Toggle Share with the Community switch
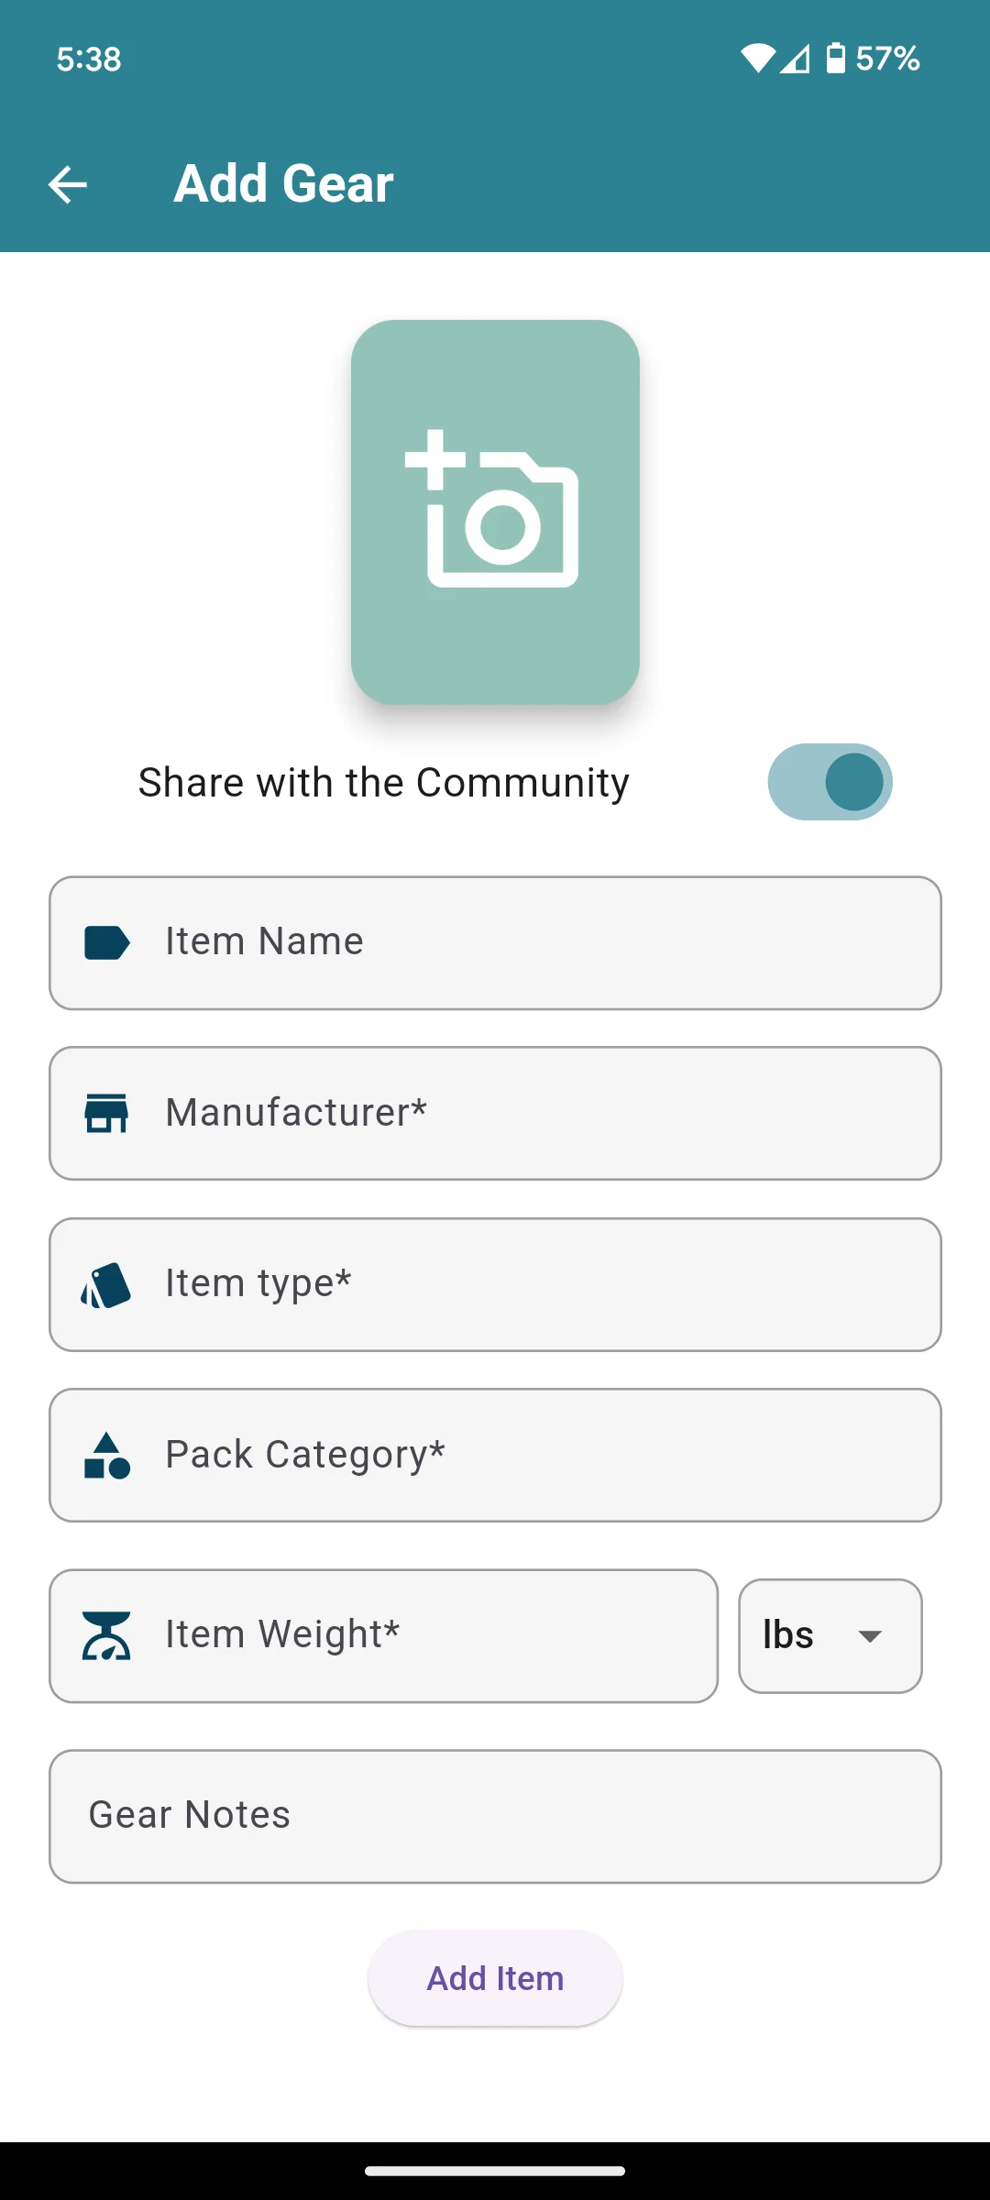The image size is (990, 2200). coord(830,782)
